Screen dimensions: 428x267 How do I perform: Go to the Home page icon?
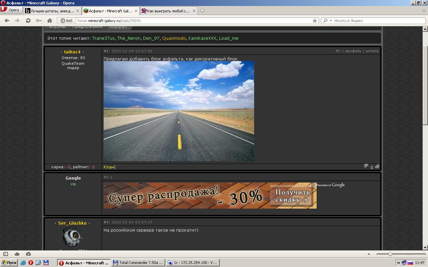pyautogui.click(x=49, y=21)
